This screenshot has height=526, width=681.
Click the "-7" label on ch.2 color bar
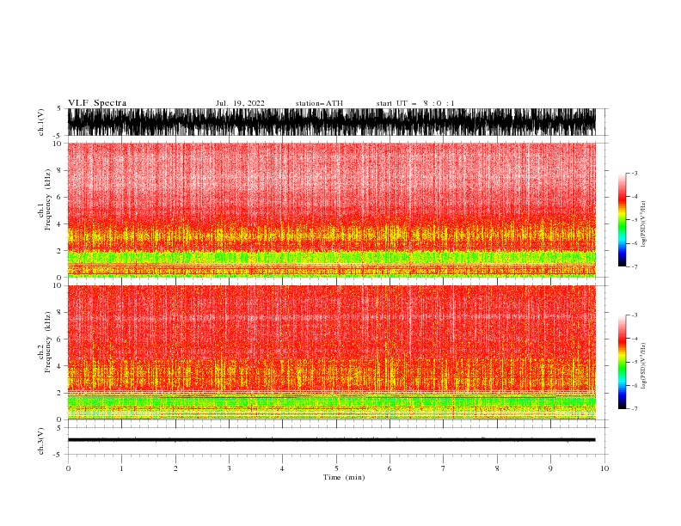click(x=634, y=408)
